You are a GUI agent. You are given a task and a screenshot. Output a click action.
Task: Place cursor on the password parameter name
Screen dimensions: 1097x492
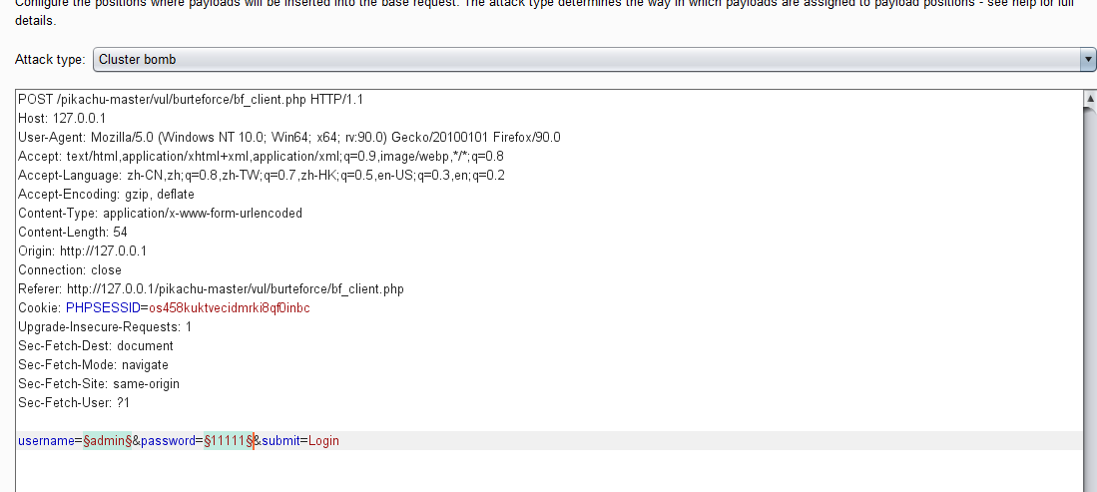[168, 441]
